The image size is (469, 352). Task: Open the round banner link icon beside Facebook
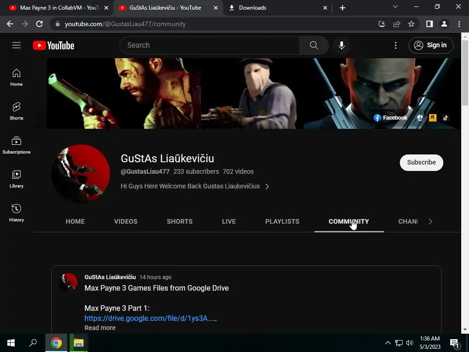pyautogui.click(x=420, y=118)
